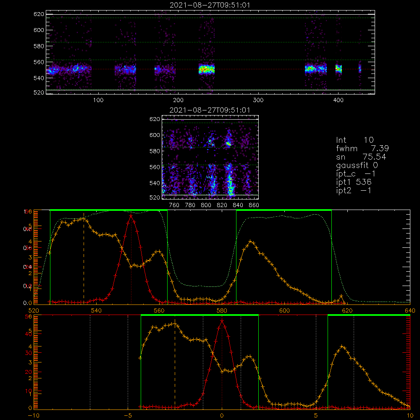Click x-axis label 400 under top spectrogram
This screenshot has width=420, height=420.
point(338,100)
